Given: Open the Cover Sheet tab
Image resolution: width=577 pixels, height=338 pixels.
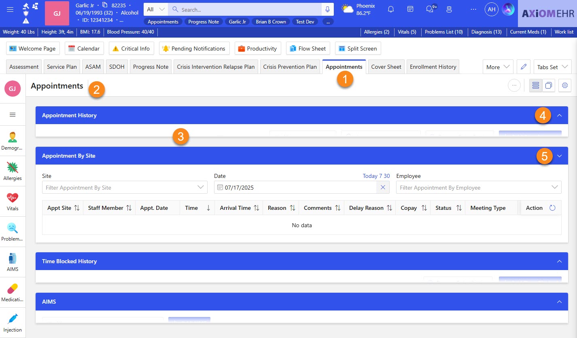Looking at the screenshot, I should (386, 67).
